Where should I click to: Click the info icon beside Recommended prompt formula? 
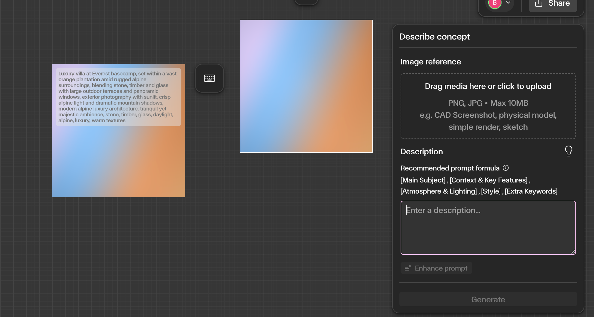[x=506, y=168]
